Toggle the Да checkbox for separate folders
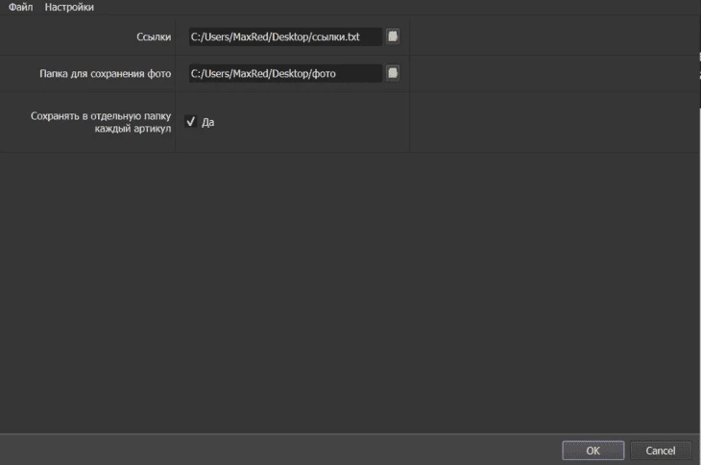The image size is (701, 465). coord(191,122)
